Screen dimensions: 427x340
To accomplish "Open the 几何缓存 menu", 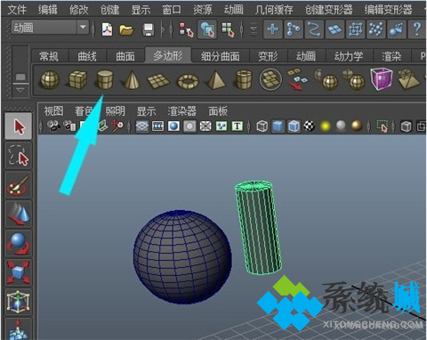I will 274,10.
